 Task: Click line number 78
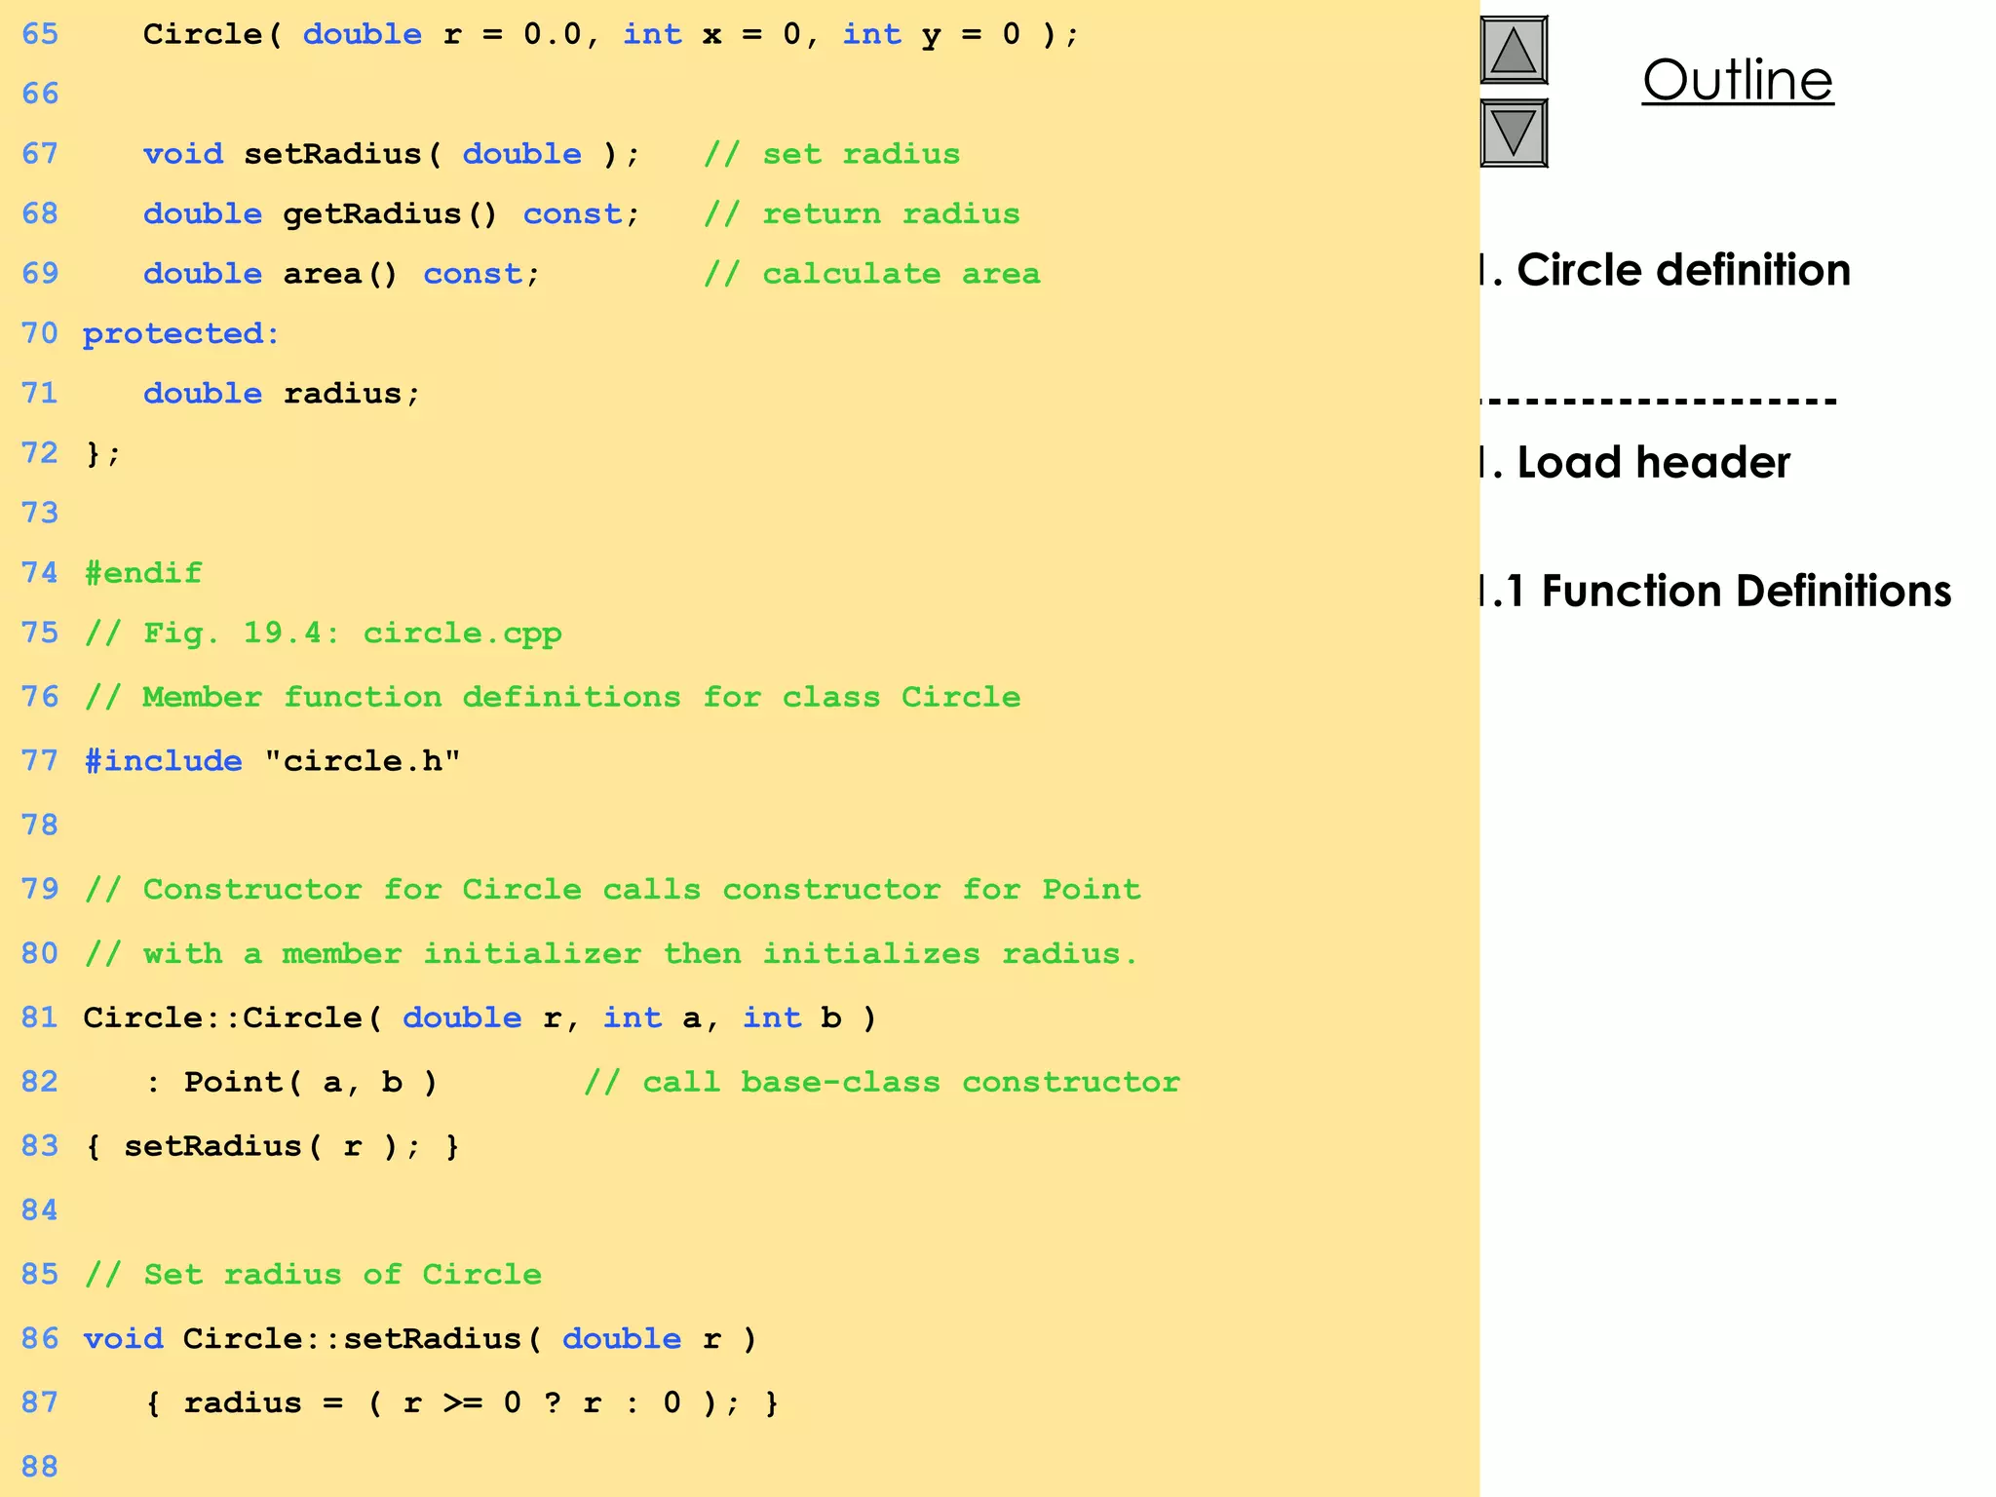point(40,825)
